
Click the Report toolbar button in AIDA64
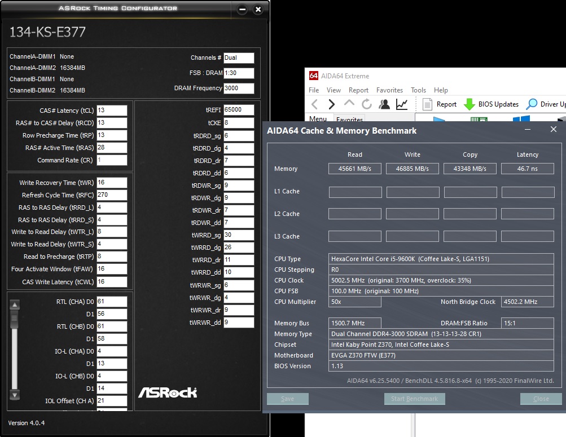[x=439, y=104]
